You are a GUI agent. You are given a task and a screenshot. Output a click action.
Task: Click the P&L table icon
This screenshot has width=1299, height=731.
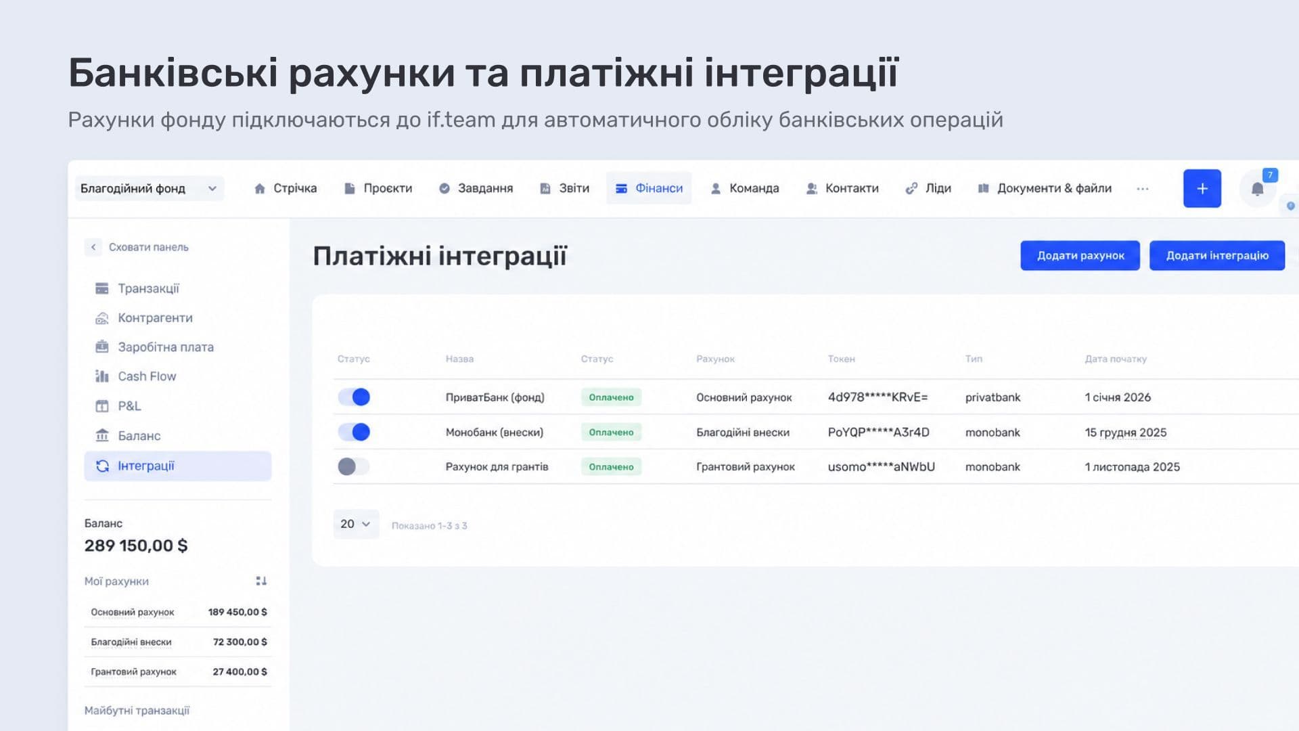point(102,406)
